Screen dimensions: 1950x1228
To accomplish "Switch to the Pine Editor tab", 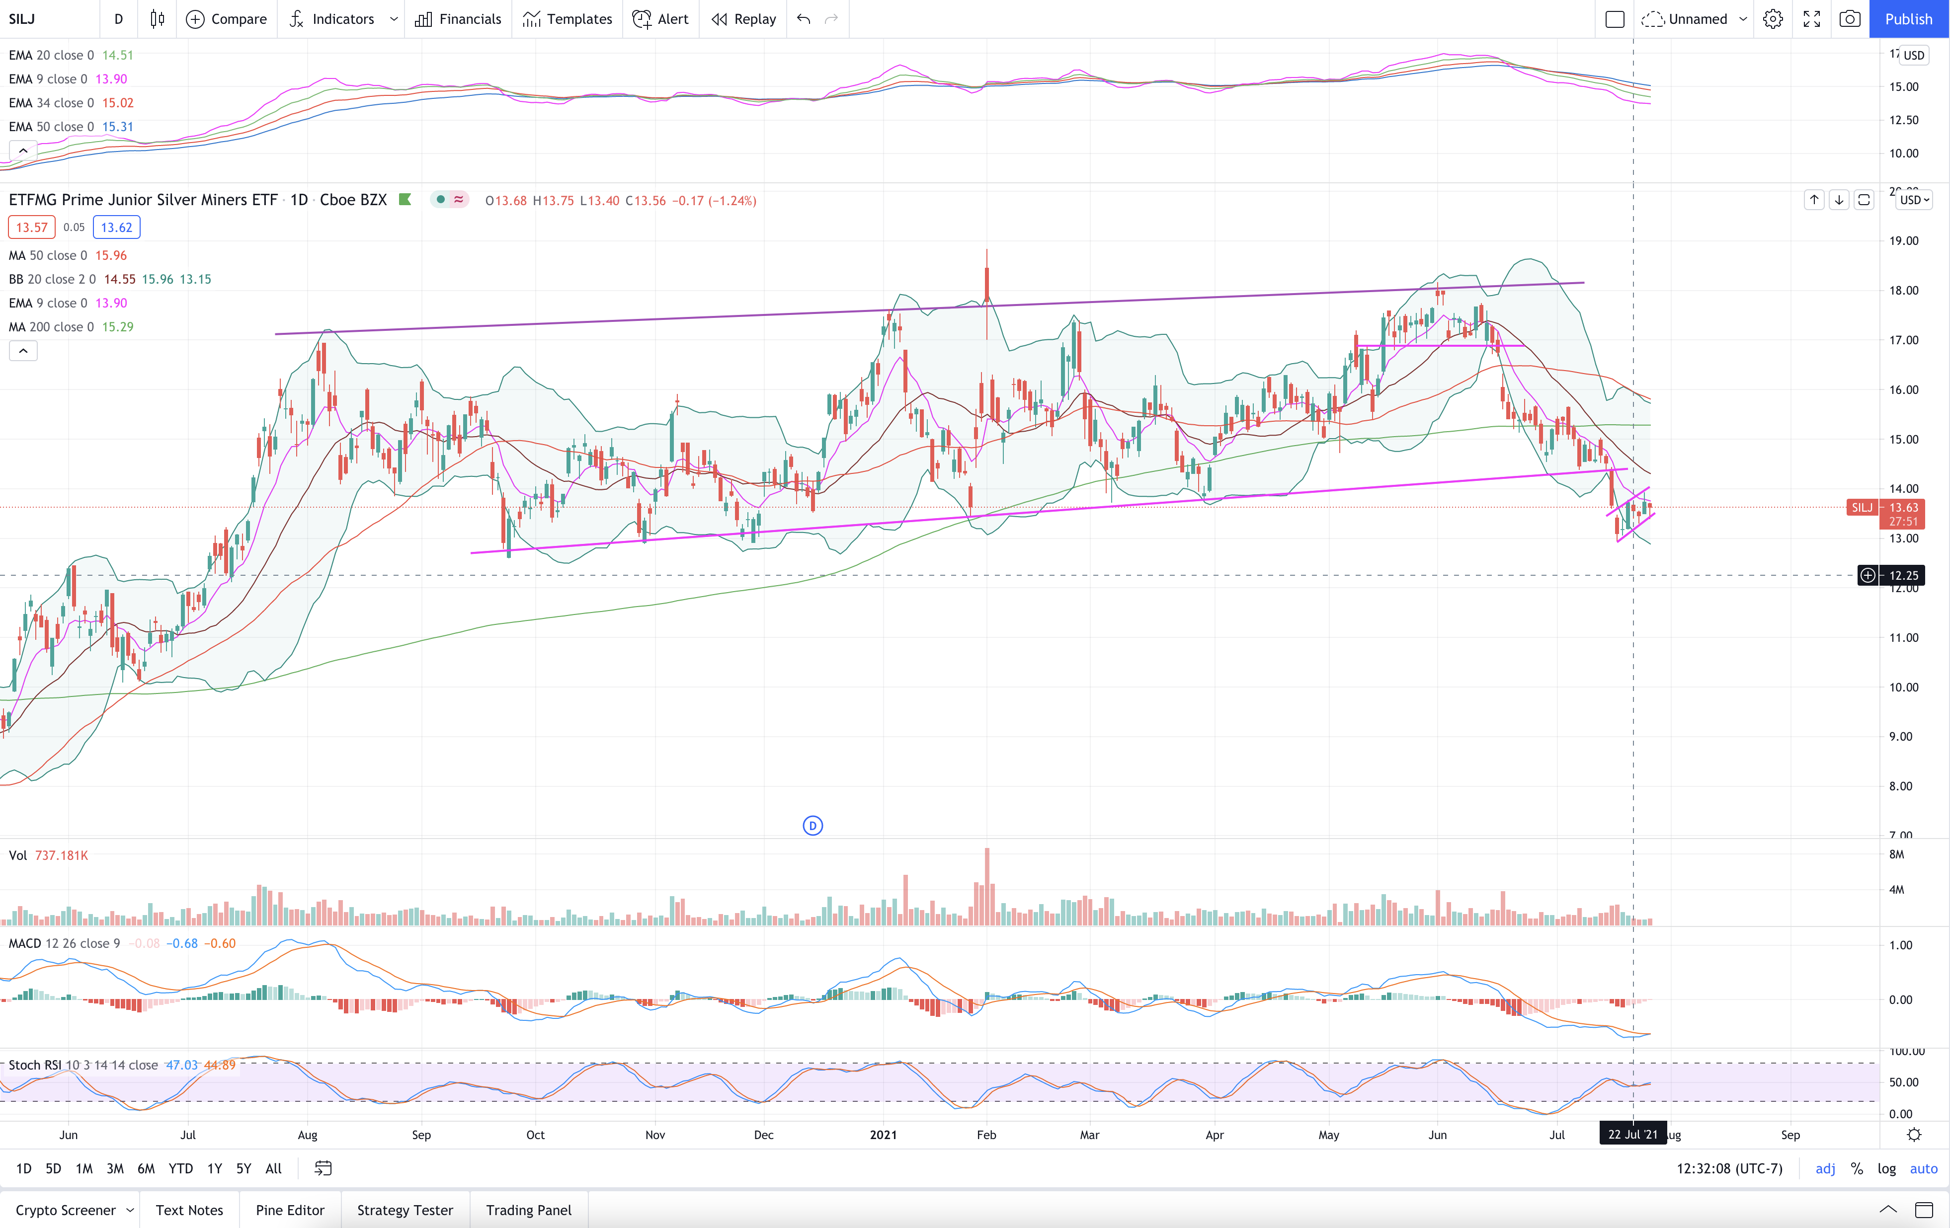I will (x=290, y=1210).
